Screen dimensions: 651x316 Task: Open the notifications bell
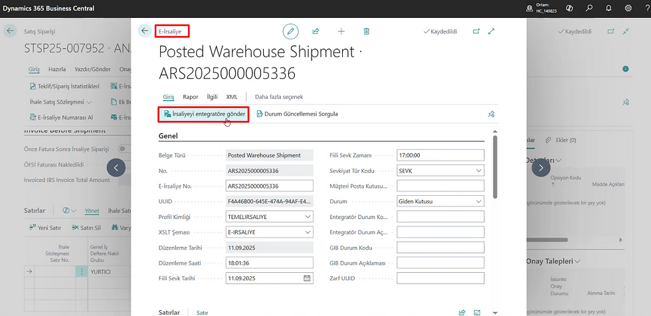pyautogui.click(x=609, y=9)
